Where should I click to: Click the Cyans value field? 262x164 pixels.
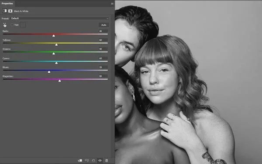pyautogui.click(x=103, y=58)
